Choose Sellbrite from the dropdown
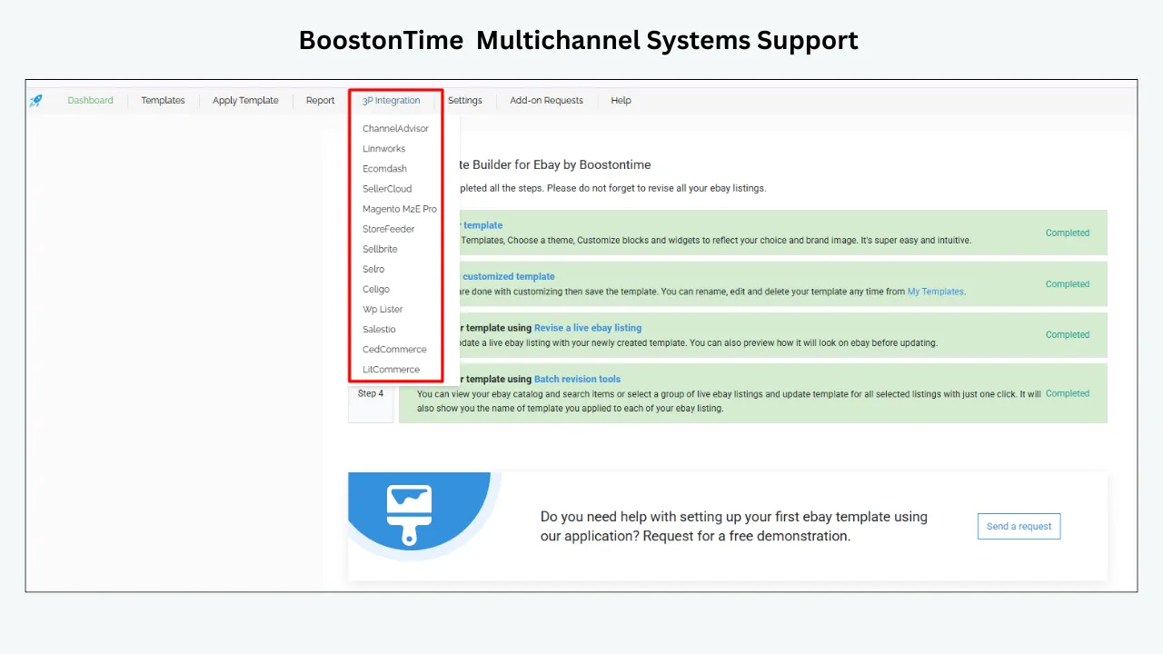Viewport: 1163px width, 654px height. click(x=380, y=249)
